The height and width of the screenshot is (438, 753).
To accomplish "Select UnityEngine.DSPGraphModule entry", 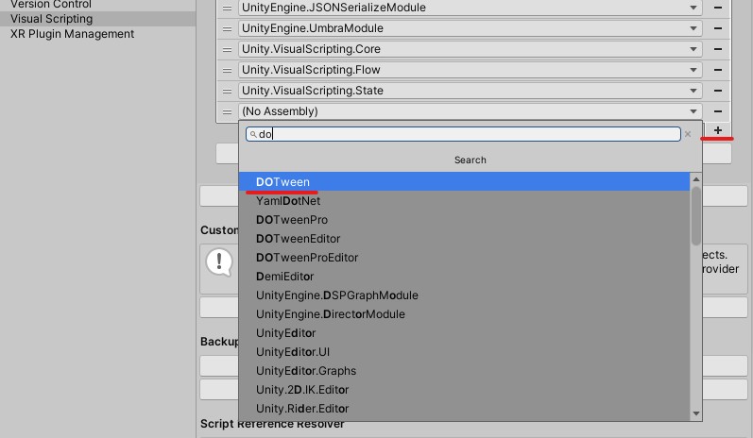I will [x=465, y=295].
